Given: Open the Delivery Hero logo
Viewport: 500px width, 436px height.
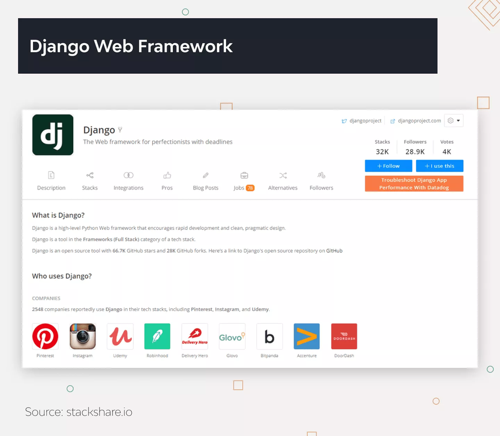Looking at the screenshot, I should (194, 337).
